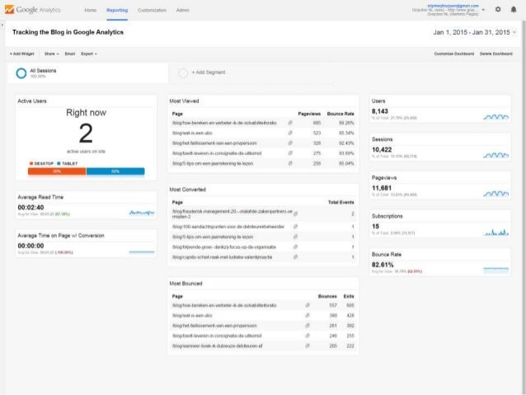Click the empty Add Segment circle
The image size is (526, 395).
tap(183, 73)
